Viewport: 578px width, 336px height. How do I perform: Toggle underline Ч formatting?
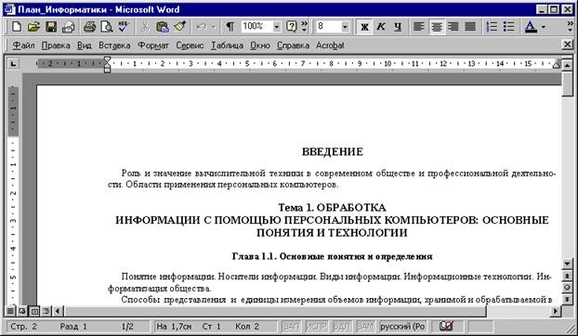click(398, 27)
